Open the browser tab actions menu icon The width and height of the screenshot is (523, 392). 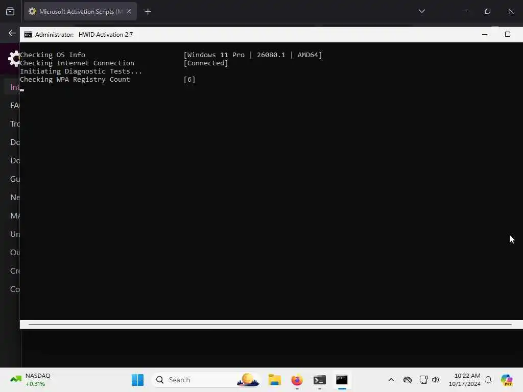10,12
